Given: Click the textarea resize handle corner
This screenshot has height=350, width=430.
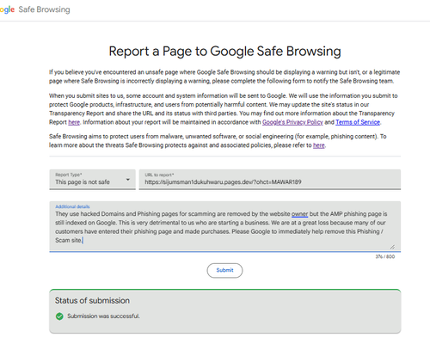Looking at the screenshot, I should (392, 247).
